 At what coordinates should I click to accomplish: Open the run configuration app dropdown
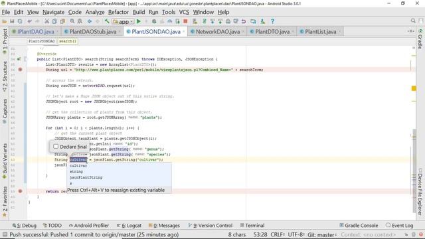coord(124,21)
